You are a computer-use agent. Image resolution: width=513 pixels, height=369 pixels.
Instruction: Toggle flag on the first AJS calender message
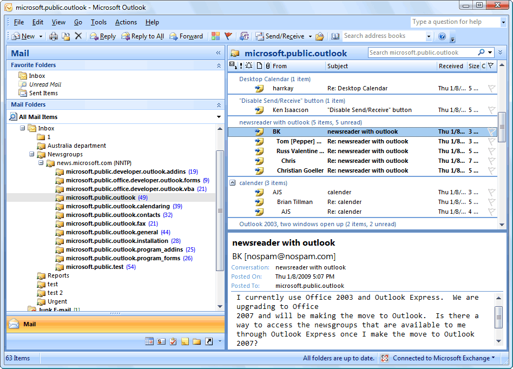point(491,192)
